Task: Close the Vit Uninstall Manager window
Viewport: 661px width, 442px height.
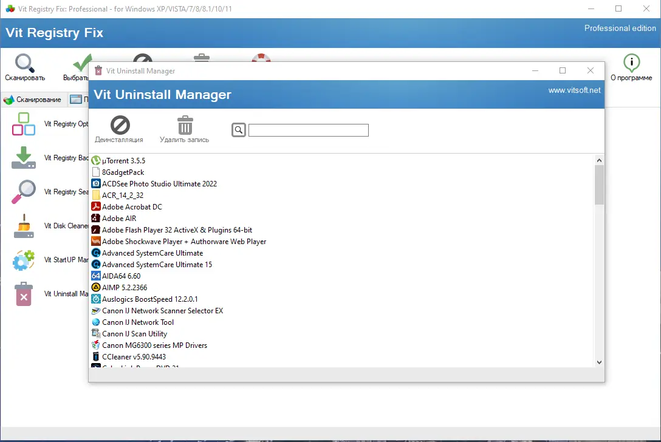Action: (590, 71)
